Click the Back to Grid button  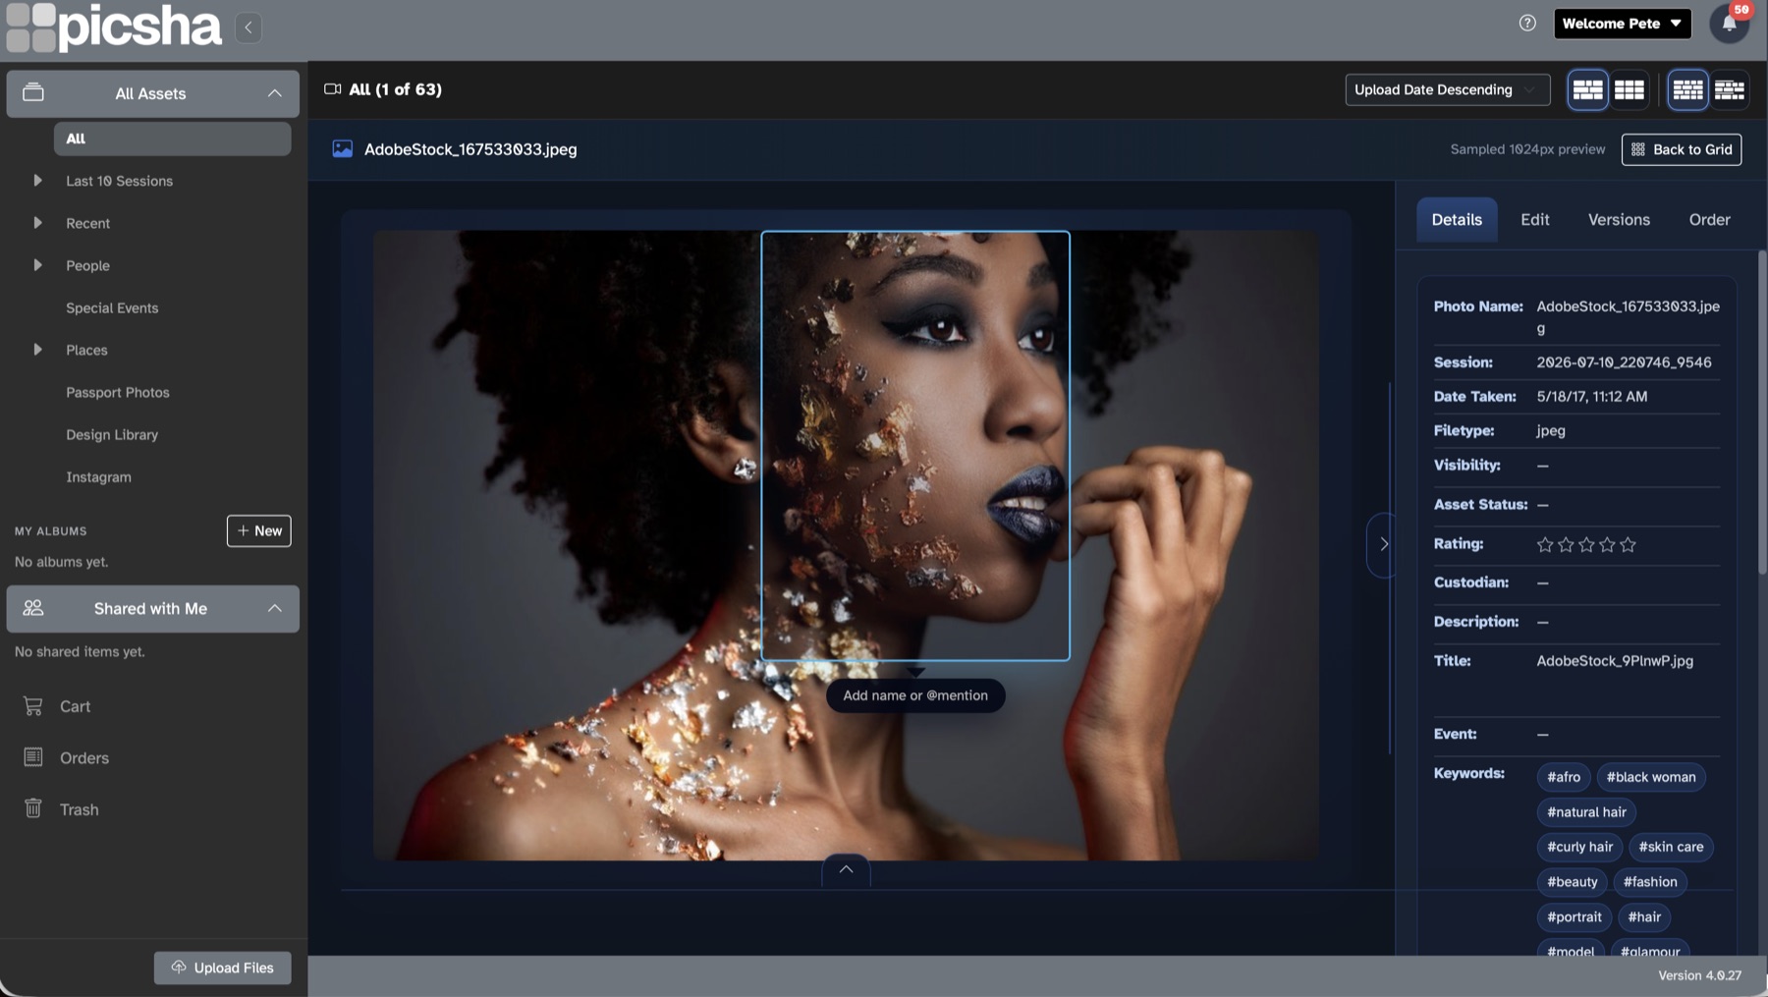click(1681, 149)
